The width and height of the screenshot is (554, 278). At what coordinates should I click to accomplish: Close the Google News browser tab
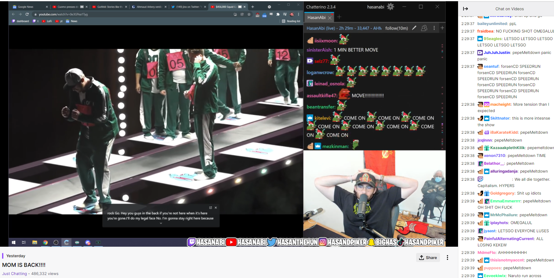[47, 7]
